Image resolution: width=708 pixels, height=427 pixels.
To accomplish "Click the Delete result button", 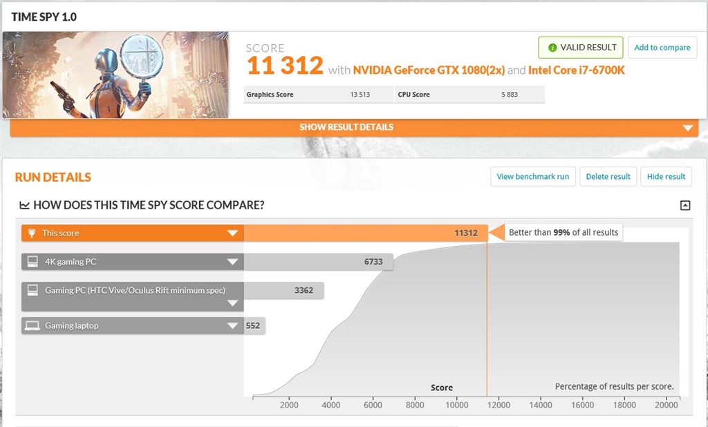I will (608, 176).
